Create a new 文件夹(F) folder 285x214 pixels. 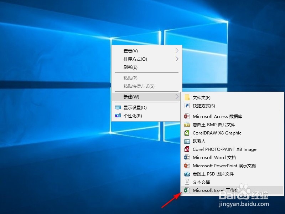(x=232, y=97)
